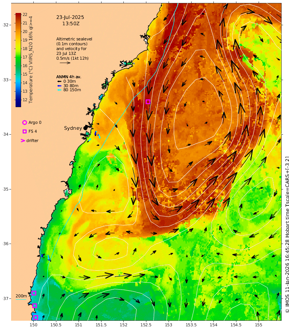Screen dimensions: 289x330
Task: Click the -32 latitude axis label
Action: pos(6,25)
